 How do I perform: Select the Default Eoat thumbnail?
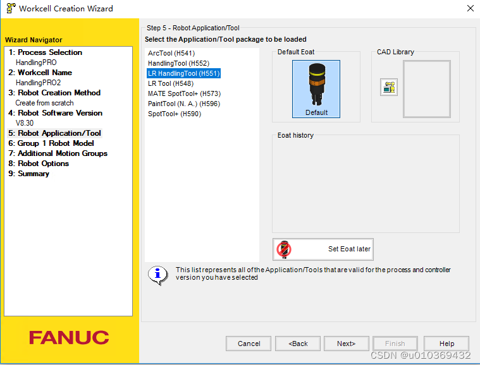[316, 88]
